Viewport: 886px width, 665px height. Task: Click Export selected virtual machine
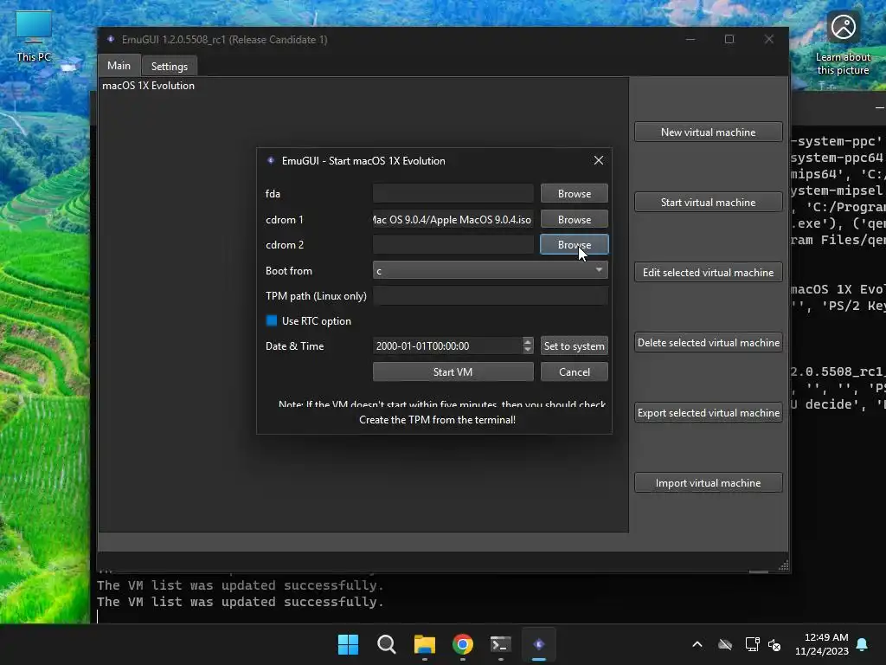tap(708, 412)
